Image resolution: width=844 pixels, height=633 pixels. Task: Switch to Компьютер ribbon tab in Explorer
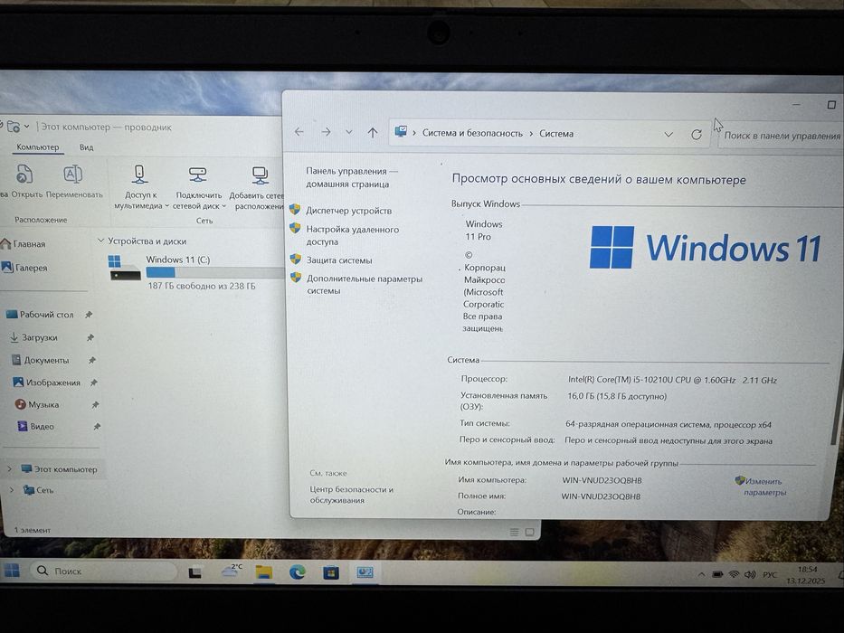pos(37,146)
